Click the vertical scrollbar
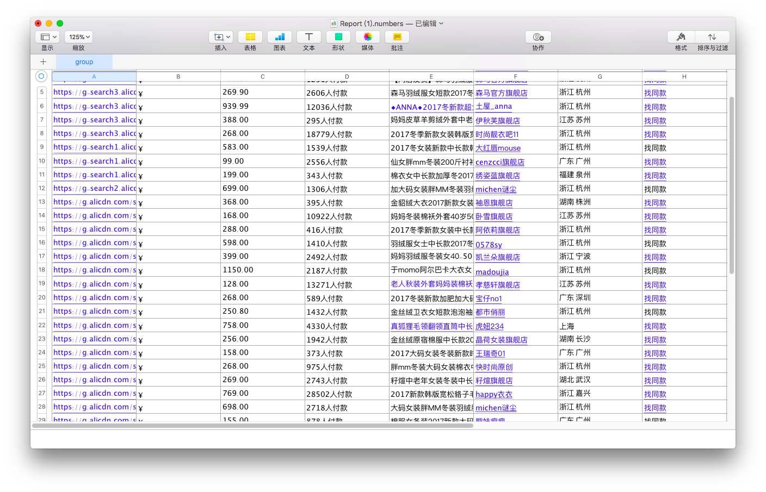This screenshot has width=766, height=492. 732,185
